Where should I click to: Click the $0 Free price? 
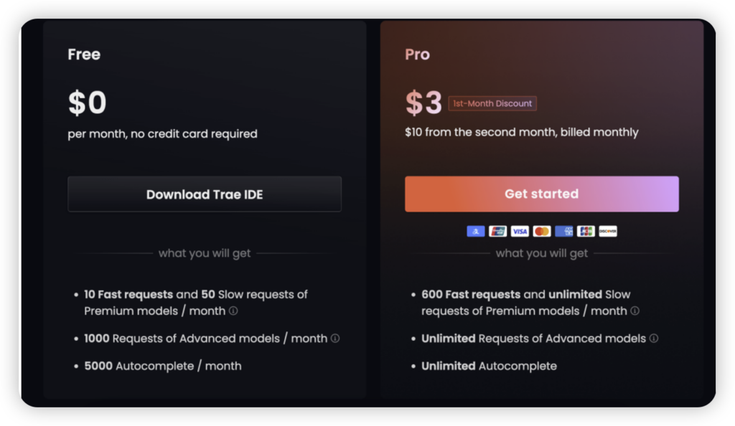coord(87,103)
